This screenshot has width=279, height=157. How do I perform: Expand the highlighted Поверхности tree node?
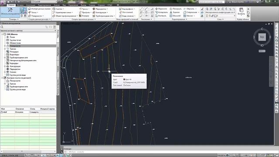click(x=5, y=46)
